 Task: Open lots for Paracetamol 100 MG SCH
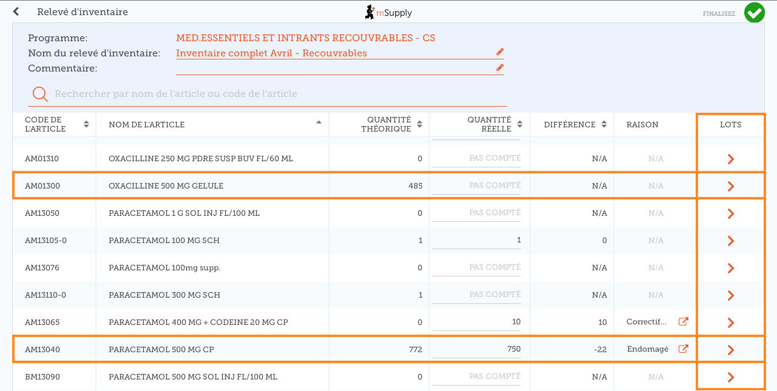731,241
